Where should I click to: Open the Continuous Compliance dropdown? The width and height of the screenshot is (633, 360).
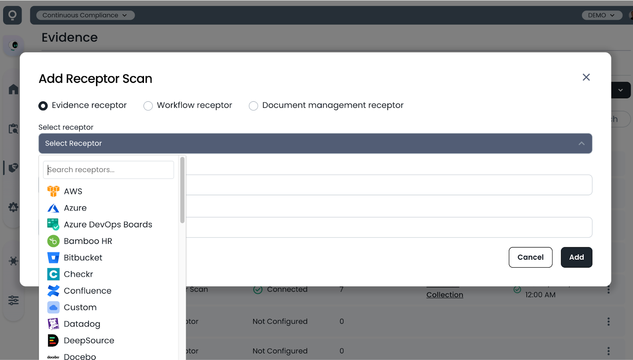point(85,15)
